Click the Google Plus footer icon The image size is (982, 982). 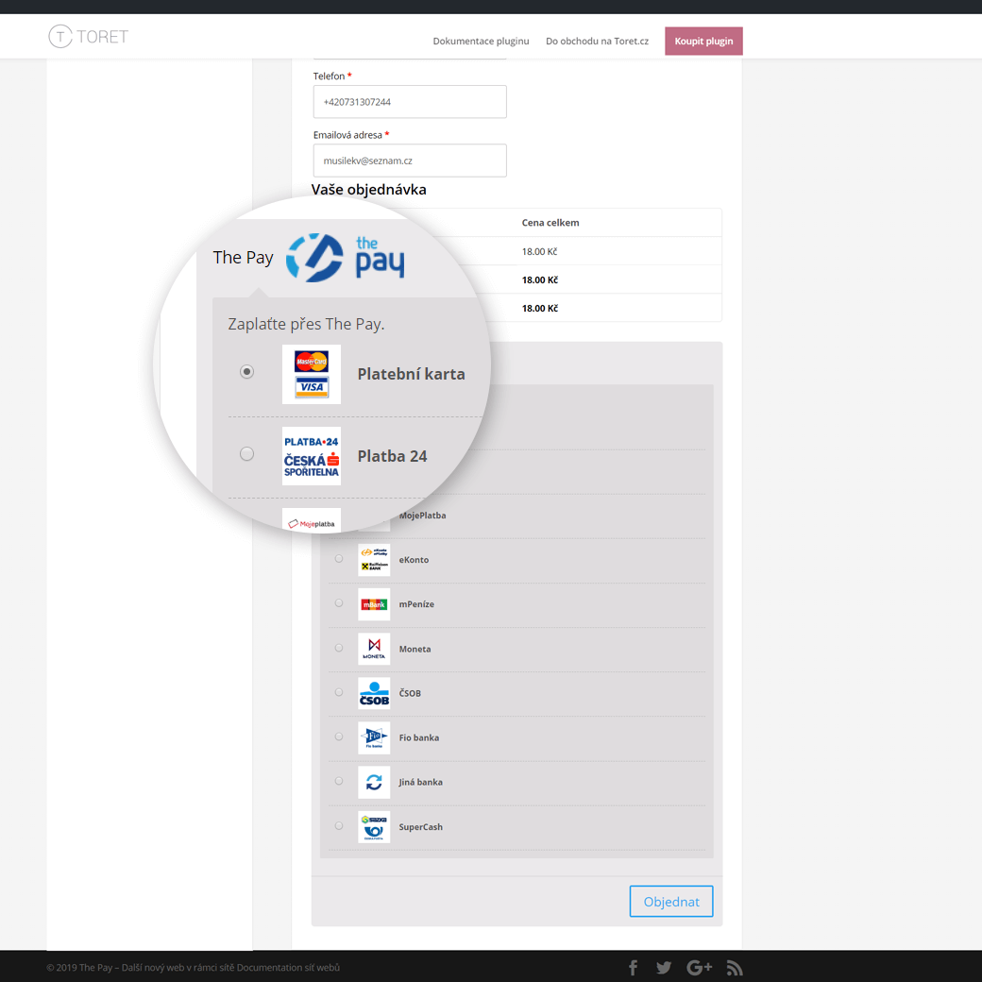point(699,967)
